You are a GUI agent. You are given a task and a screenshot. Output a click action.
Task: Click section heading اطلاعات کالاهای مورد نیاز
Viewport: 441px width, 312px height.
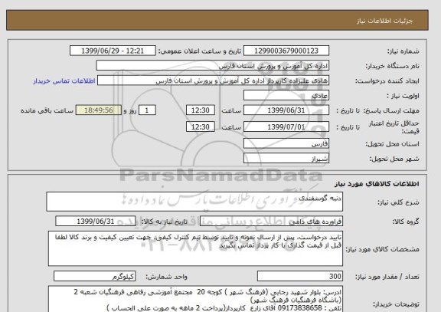tap(377, 184)
